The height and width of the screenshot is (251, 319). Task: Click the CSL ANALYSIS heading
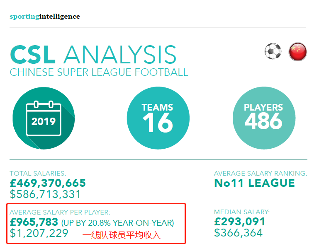pyautogui.click(x=93, y=54)
